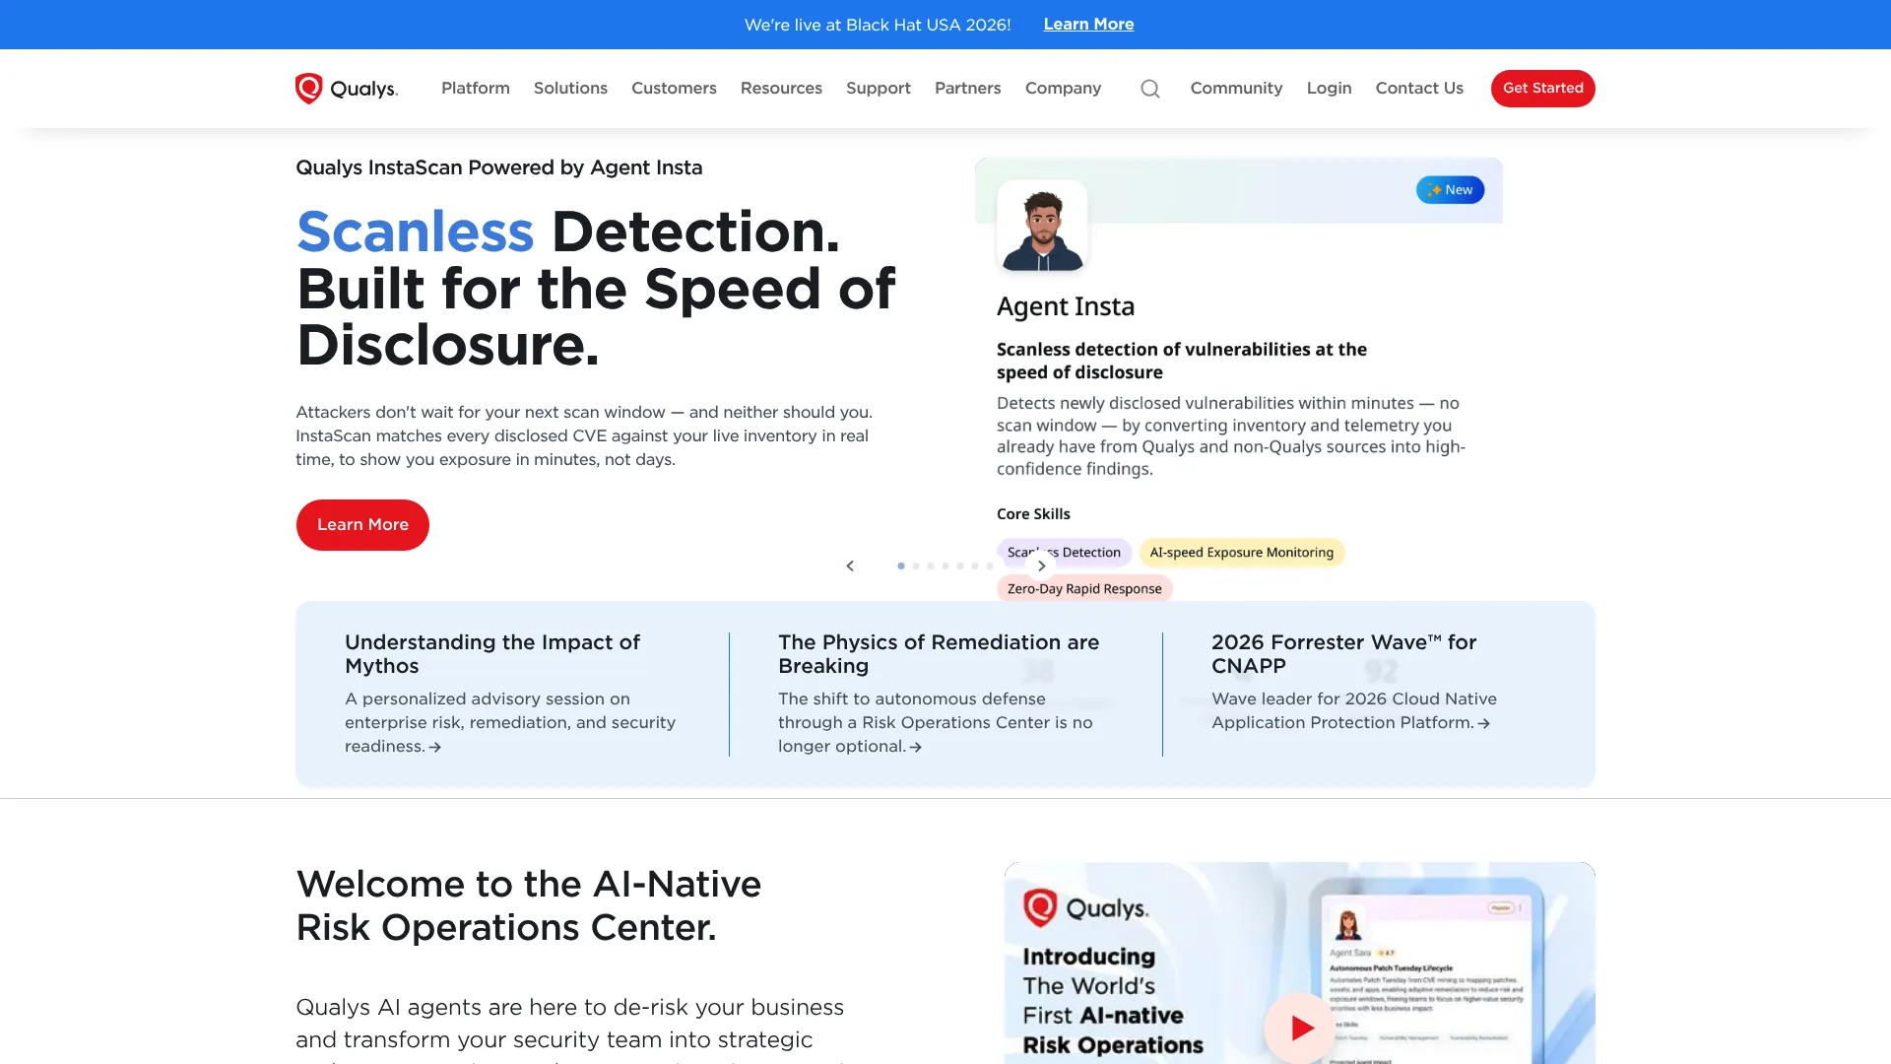This screenshot has width=1891, height=1064.
Task: Click the AI-speed Exposure Monitoring skill tag
Action: click(x=1241, y=553)
